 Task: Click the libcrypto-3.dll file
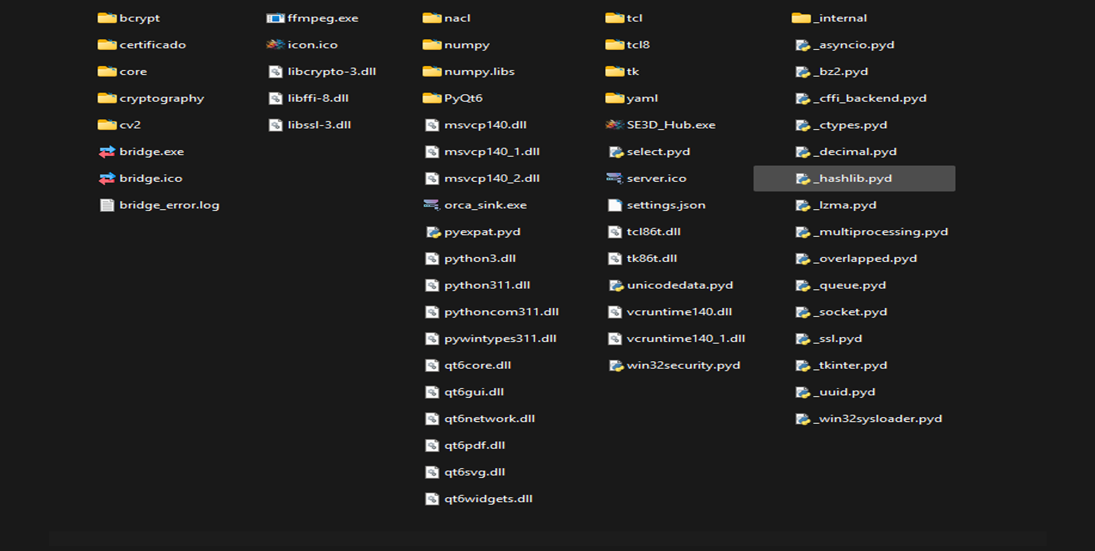coord(331,71)
